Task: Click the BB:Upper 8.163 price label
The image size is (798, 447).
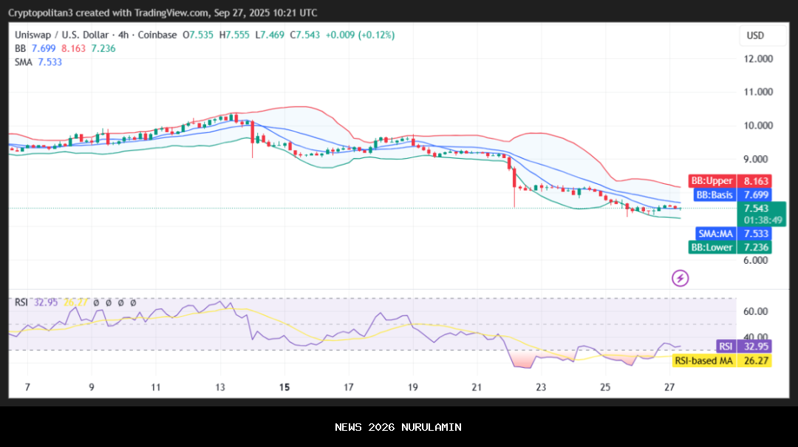Action: click(729, 181)
